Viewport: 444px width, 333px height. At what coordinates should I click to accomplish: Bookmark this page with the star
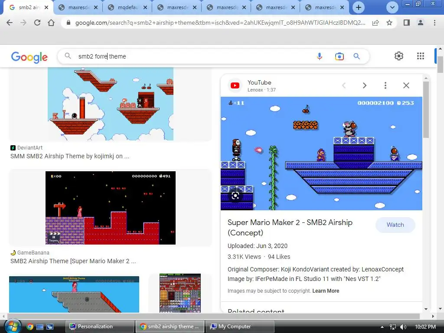click(389, 23)
